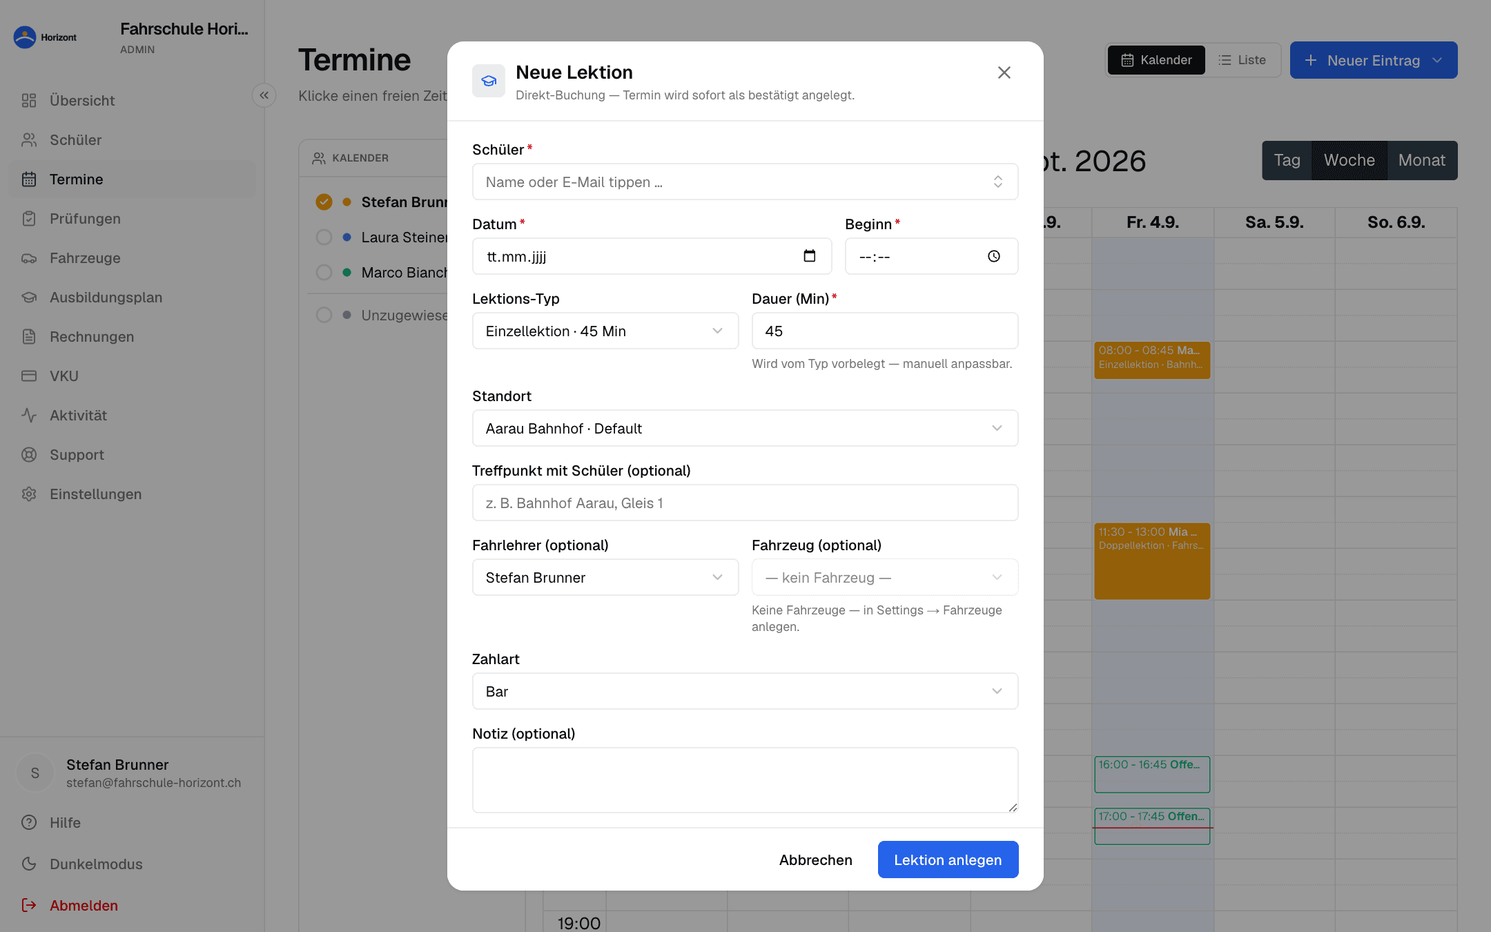Viewport: 1491px width, 932px height.
Task: Click the Übersicht dashboard icon
Action: (29, 101)
